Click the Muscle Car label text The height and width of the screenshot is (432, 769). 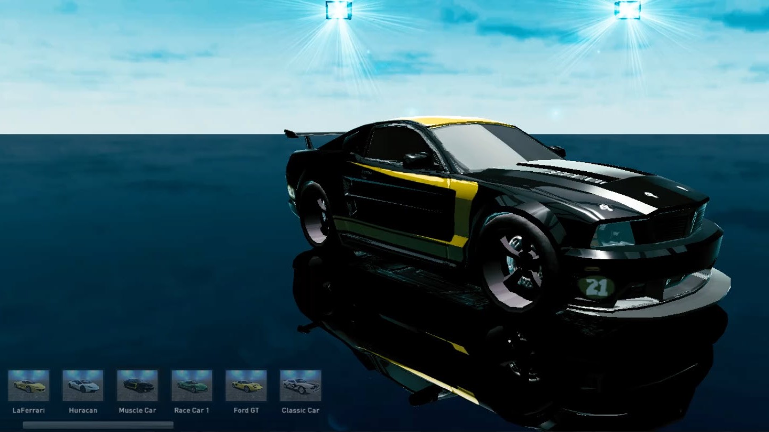(x=137, y=410)
